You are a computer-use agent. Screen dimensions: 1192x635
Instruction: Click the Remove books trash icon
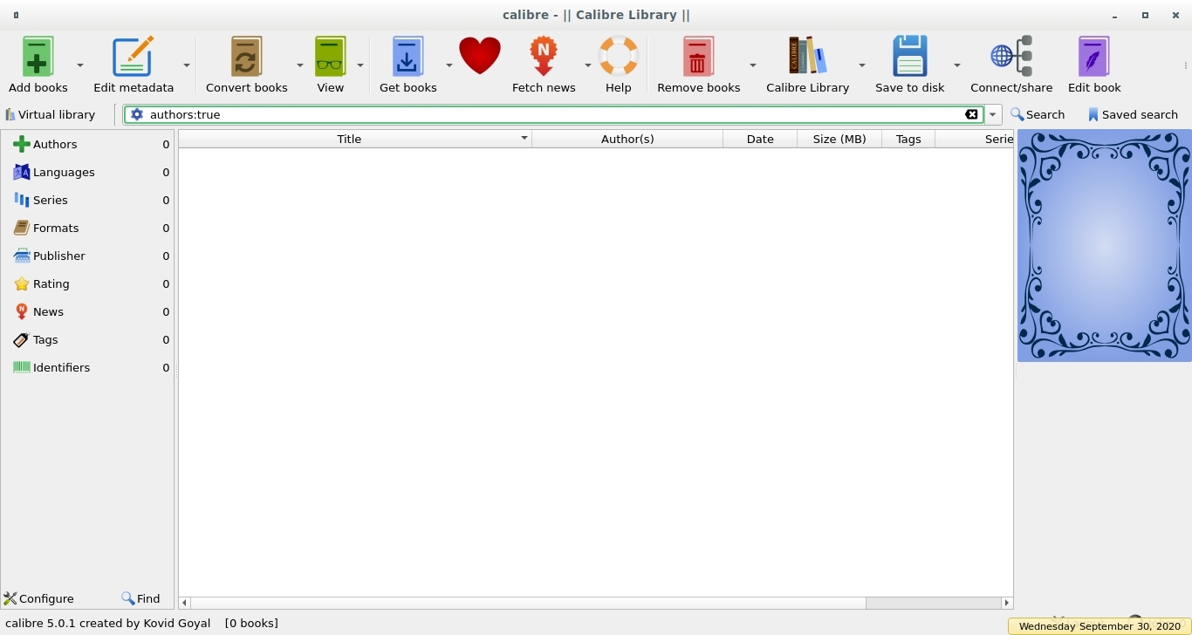(x=698, y=57)
